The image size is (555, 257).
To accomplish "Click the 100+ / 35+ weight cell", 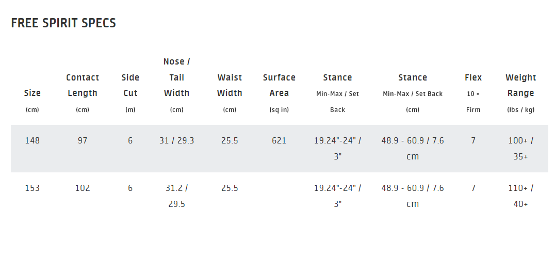I will 520,148.
